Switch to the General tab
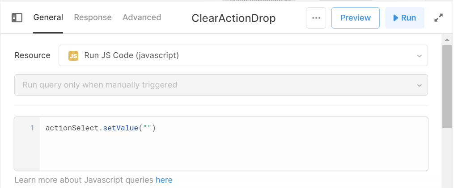 pyautogui.click(x=48, y=17)
